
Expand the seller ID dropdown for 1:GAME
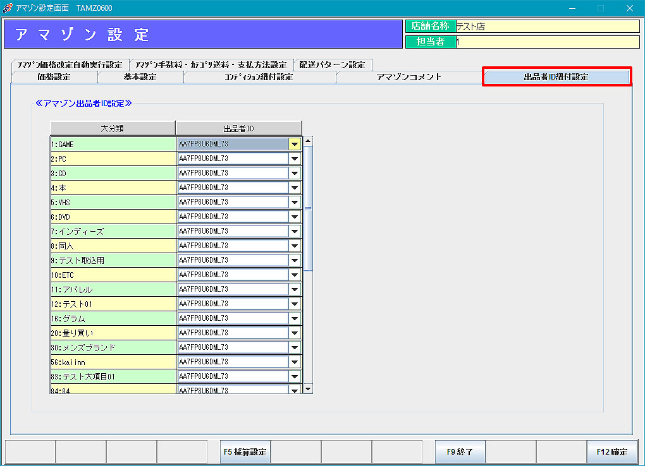[x=295, y=144]
